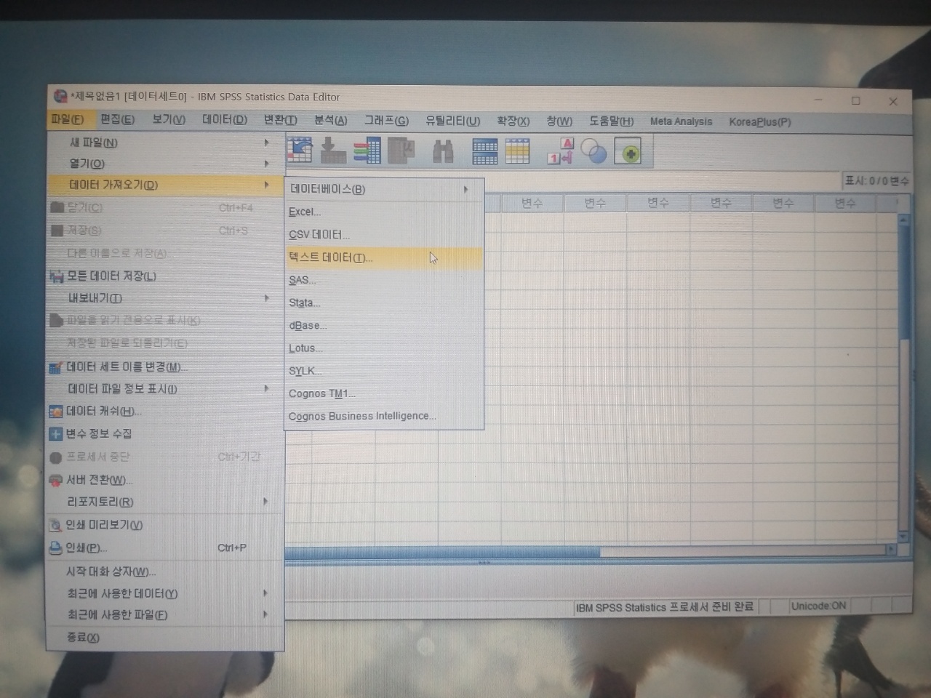Screen dimensions: 931x698
Task: Expand the 최근에 사용한 파일 submenu arrow
Action: point(265,614)
